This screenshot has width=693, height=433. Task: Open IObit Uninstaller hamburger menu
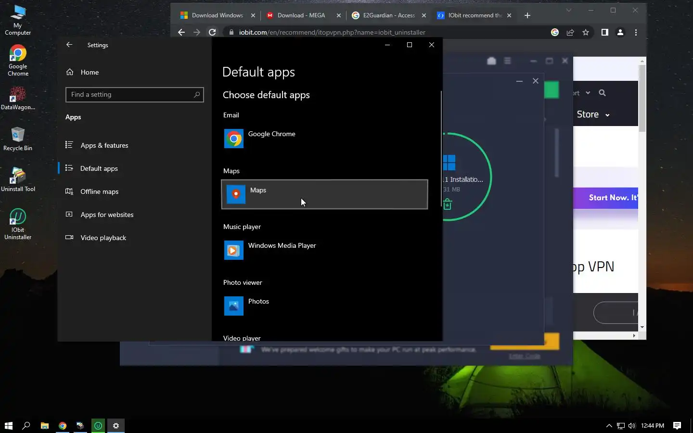click(507, 61)
